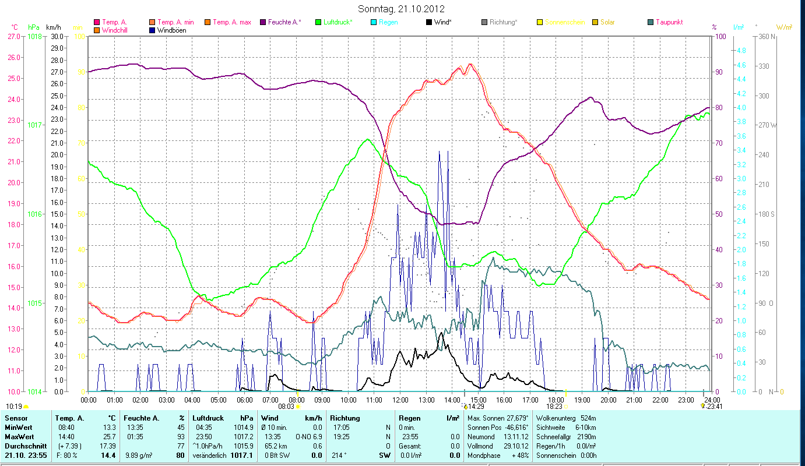Click the black Wind* legend swatch
This screenshot has width=805, height=466.
point(429,22)
